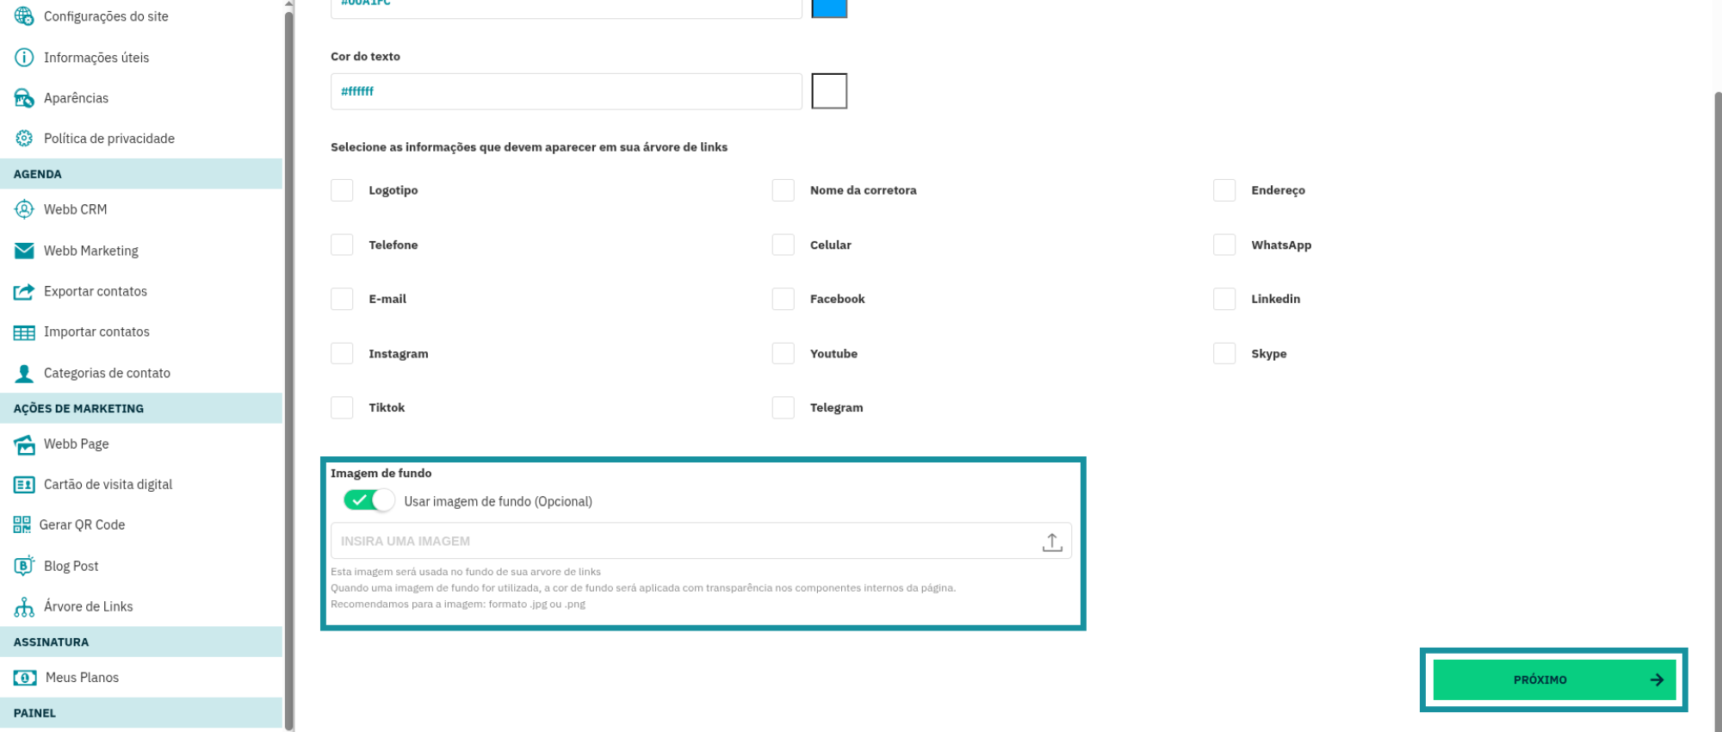
Task: Open Blog Post sidebar icon
Action: 24,566
